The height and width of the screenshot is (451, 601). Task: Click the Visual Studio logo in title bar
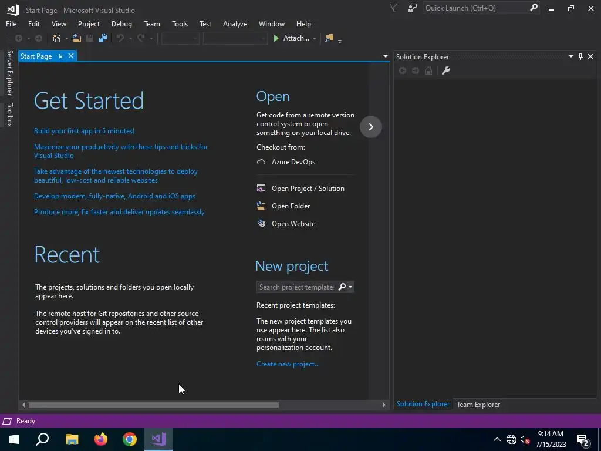pos(13,9)
